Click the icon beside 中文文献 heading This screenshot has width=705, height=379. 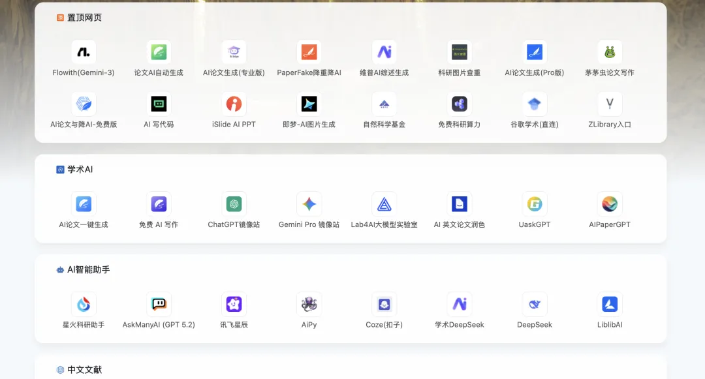tap(60, 370)
